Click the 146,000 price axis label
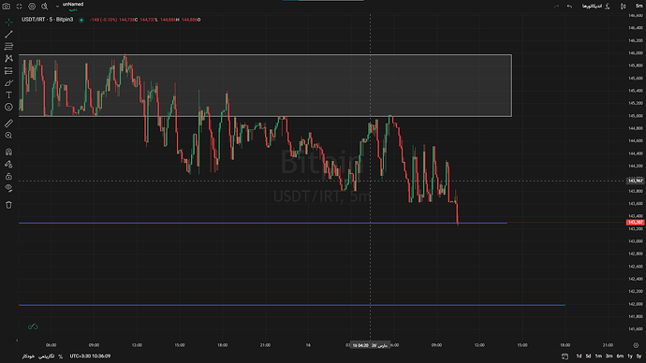Screen dimensions: 646x363 [x=636, y=52]
